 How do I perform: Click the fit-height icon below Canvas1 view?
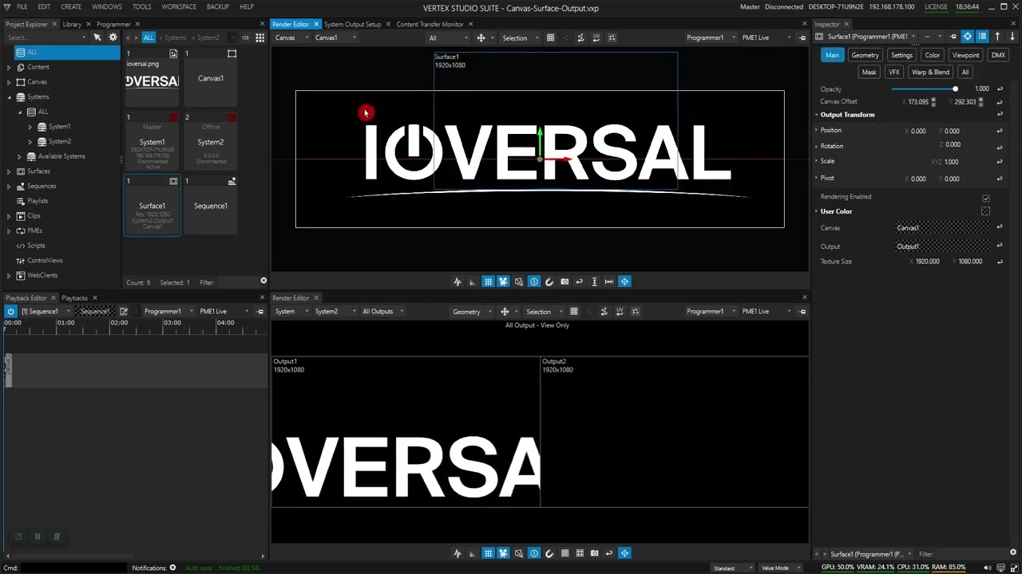(x=594, y=281)
